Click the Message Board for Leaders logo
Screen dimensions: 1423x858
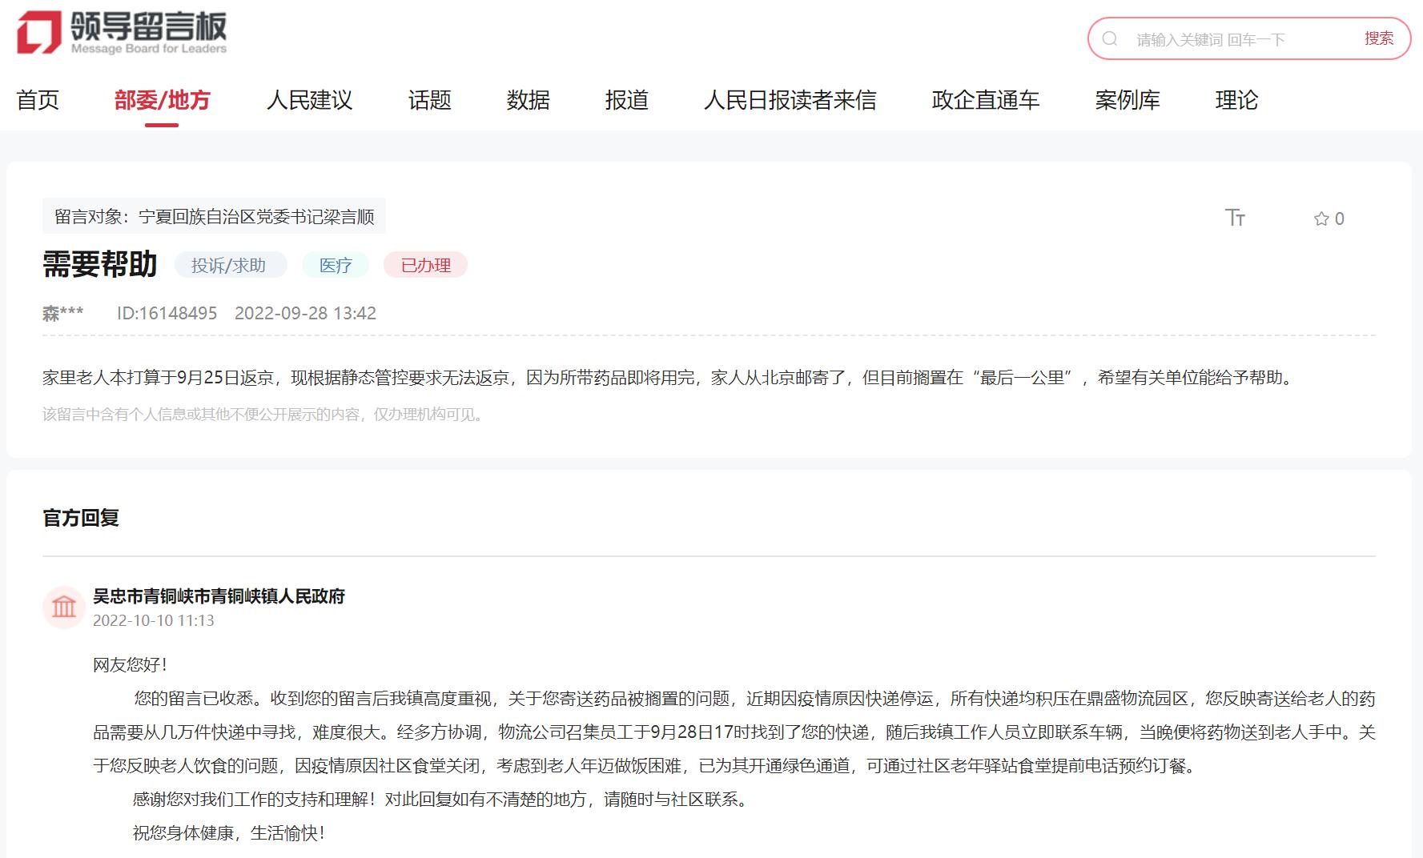tap(122, 33)
